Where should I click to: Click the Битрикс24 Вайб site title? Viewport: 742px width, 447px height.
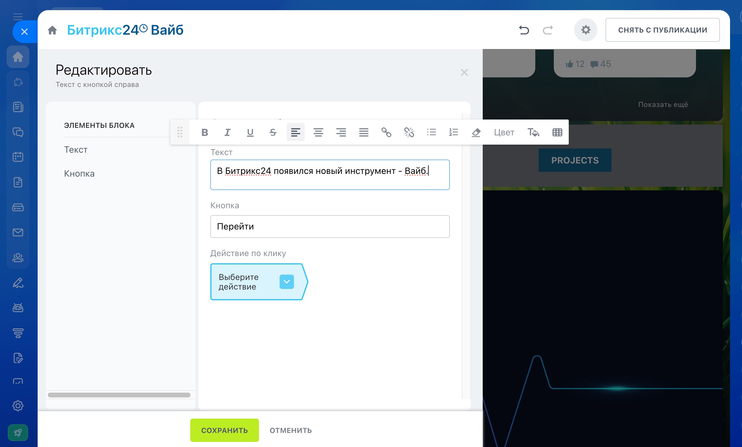[125, 30]
